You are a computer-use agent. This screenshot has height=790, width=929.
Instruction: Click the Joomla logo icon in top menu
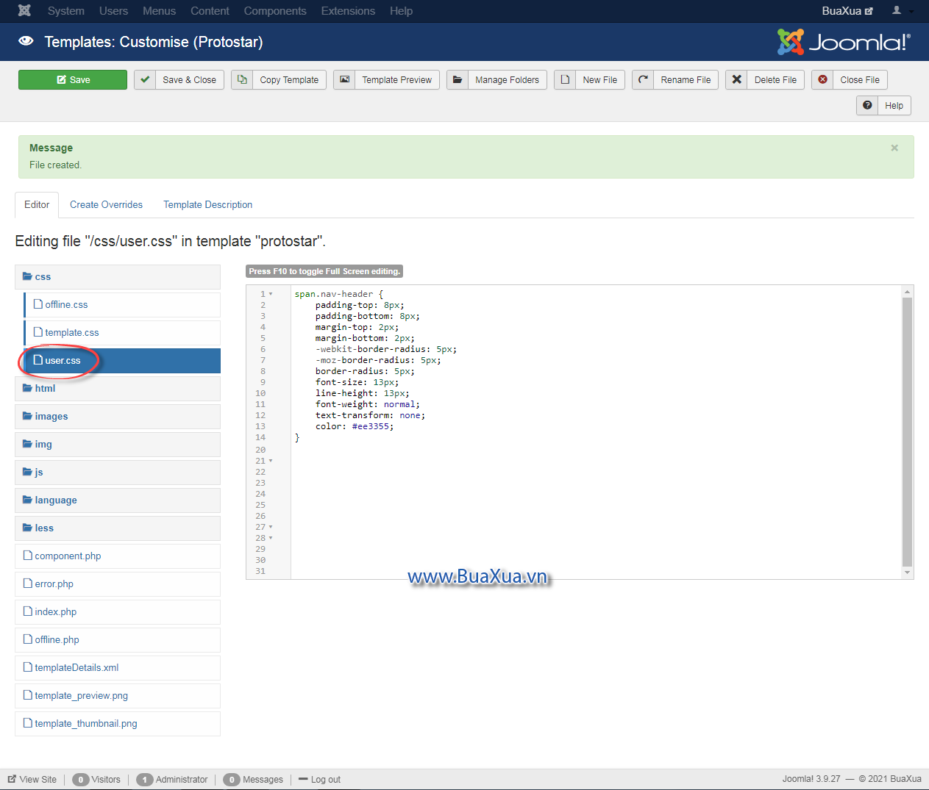point(24,10)
